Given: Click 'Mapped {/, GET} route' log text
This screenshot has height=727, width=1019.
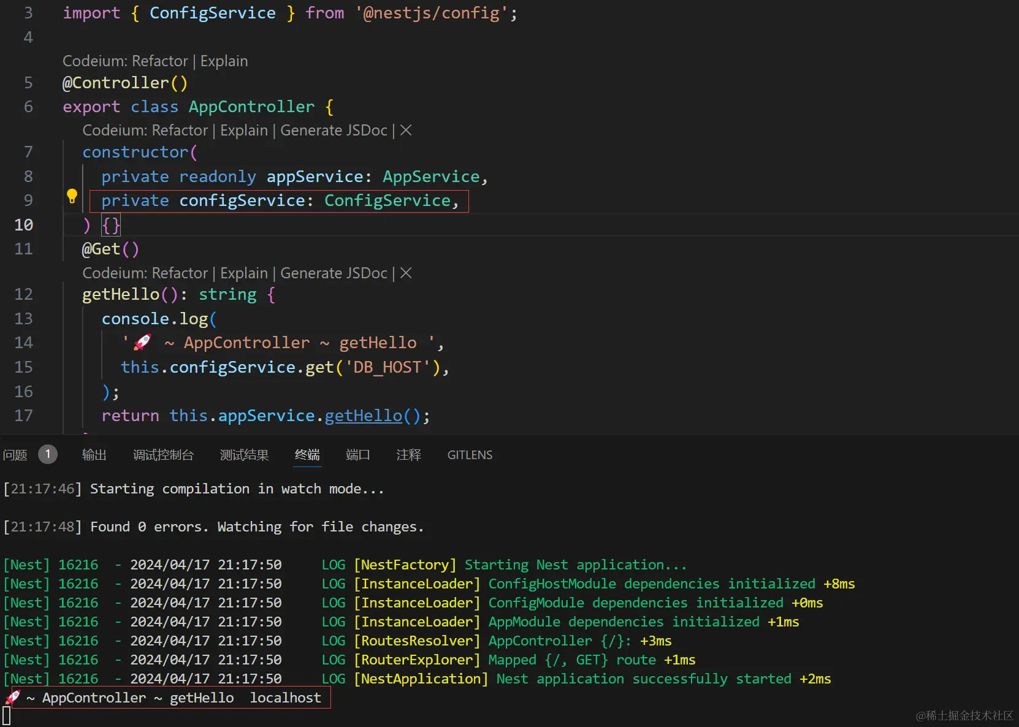Looking at the screenshot, I should (572, 660).
